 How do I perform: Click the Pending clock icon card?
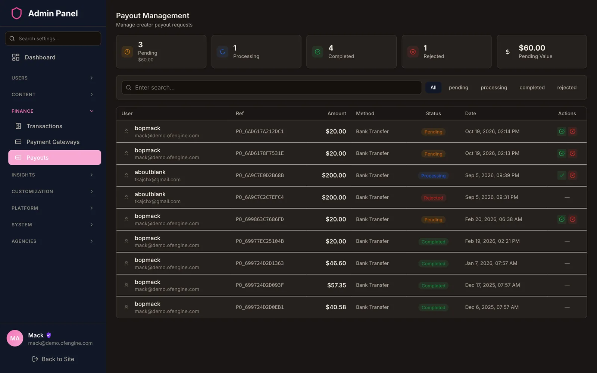point(127,52)
